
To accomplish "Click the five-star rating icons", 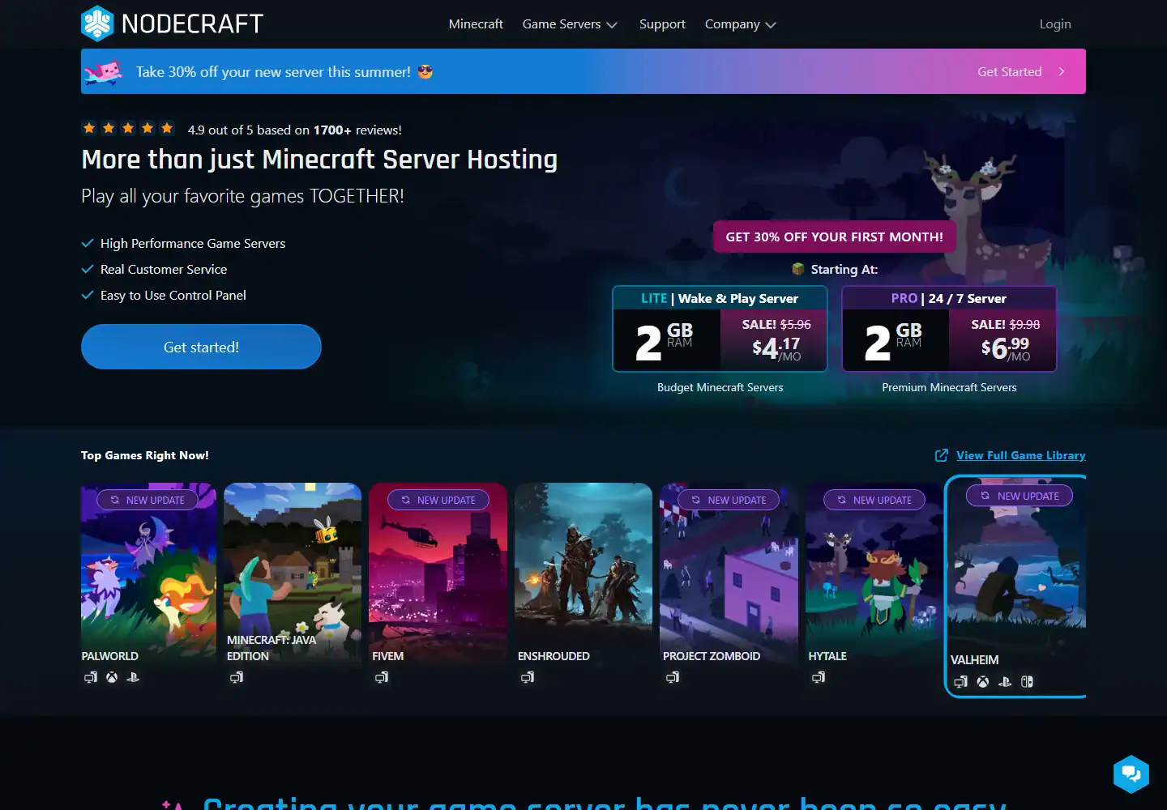I will 128,128.
